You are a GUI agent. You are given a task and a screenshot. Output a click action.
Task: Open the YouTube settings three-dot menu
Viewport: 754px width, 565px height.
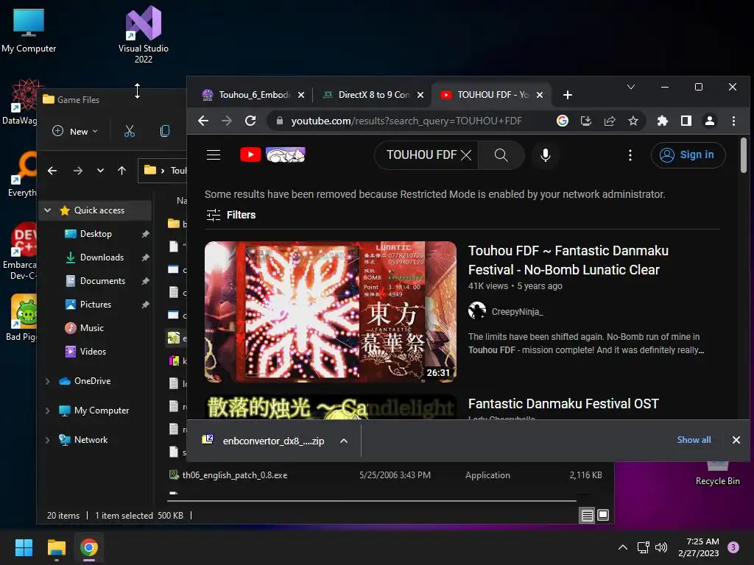pos(630,154)
